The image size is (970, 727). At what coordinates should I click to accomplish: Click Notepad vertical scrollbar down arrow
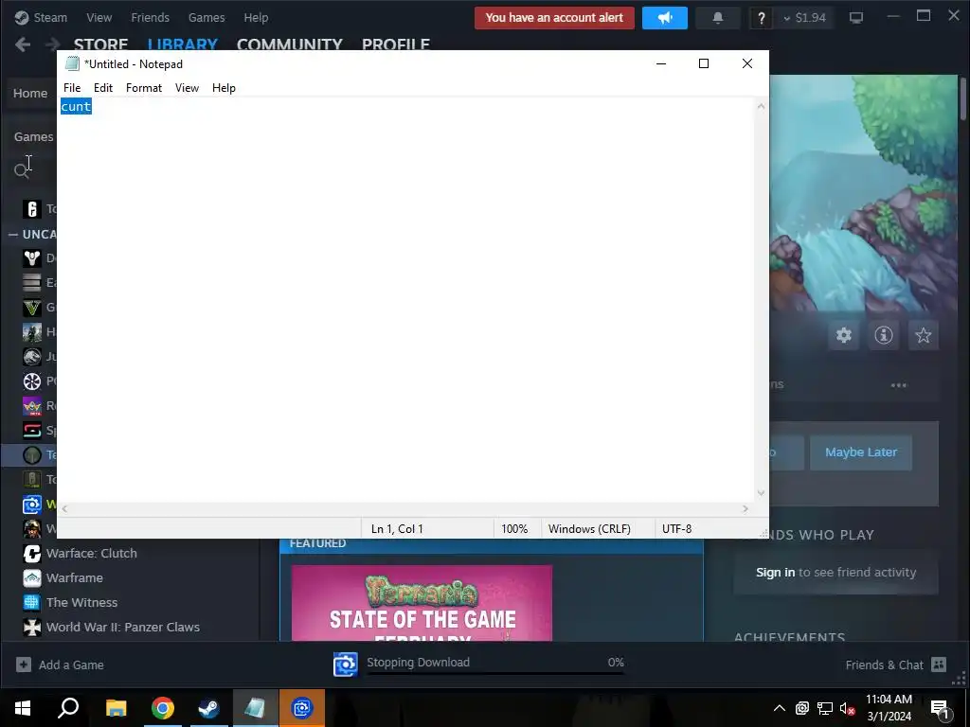pos(761,493)
